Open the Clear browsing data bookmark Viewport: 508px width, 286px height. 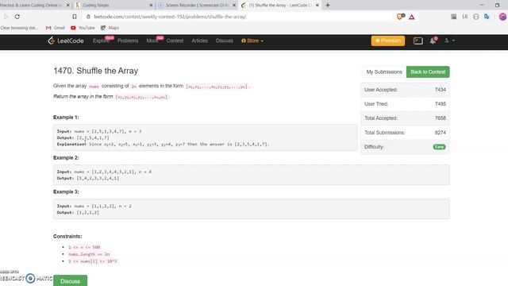19,28
